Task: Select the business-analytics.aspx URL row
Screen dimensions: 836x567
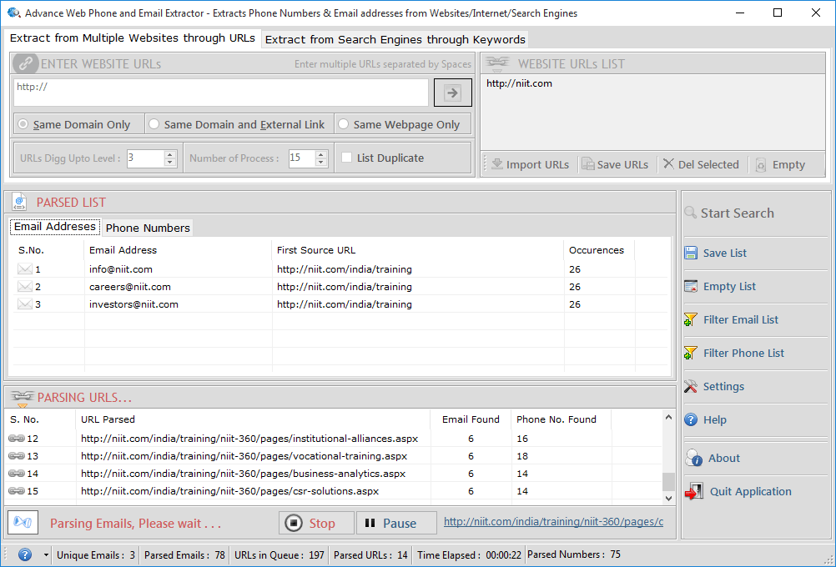Action: coord(333,474)
